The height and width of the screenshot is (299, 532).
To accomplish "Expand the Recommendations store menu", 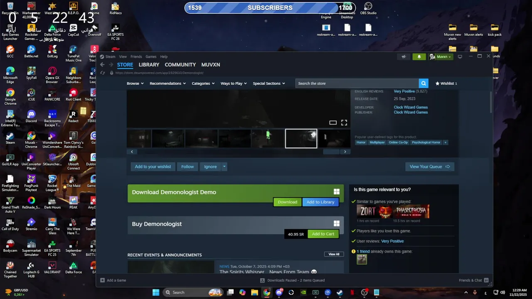I will tap(167, 83).
